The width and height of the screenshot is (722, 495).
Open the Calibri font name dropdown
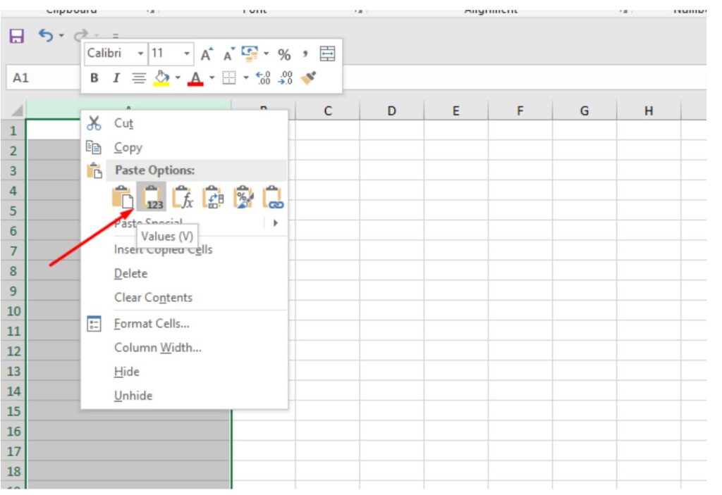[141, 54]
